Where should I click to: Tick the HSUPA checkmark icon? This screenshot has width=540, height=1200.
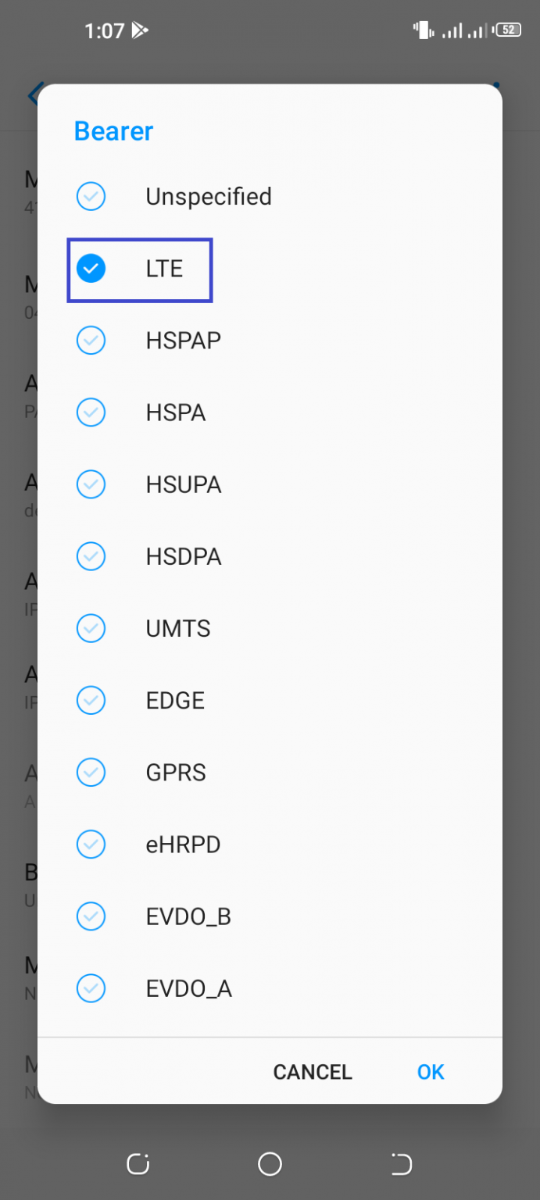click(x=91, y=485)
